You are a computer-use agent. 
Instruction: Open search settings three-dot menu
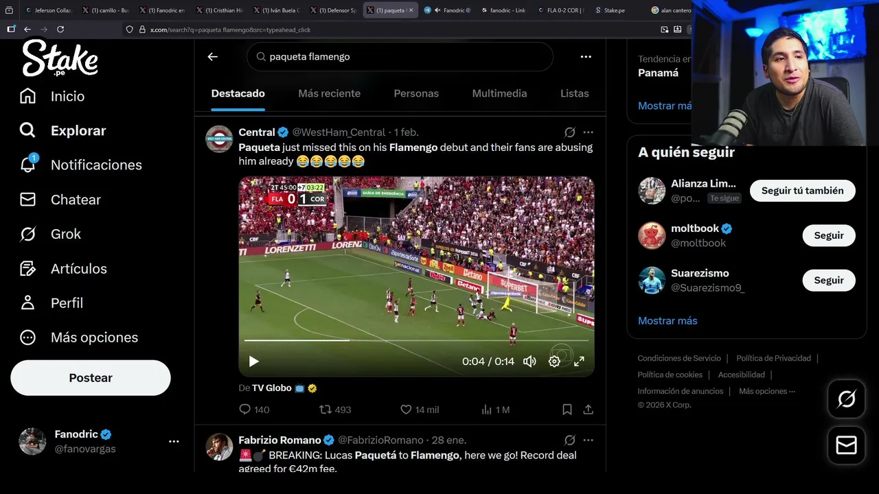pyautogui.click(x=586, y=57)
